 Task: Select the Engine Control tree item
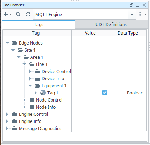click(33, 114)
